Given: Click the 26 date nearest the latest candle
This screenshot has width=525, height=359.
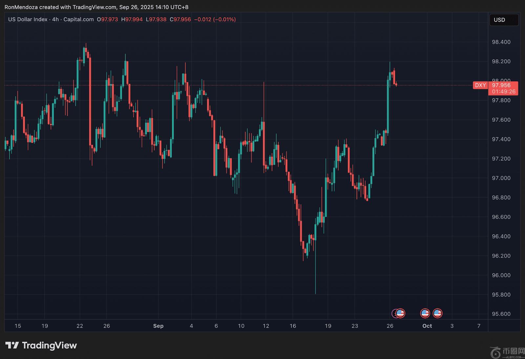Looking at the screenshot, I should click(x=390, y=326).
